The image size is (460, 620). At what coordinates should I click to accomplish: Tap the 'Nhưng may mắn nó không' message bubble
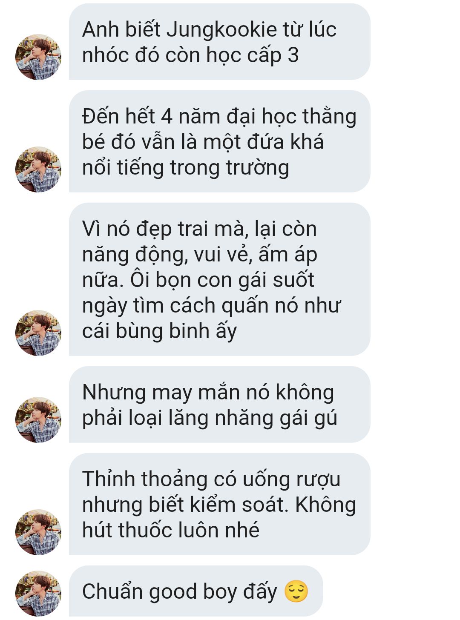[220, 405]
